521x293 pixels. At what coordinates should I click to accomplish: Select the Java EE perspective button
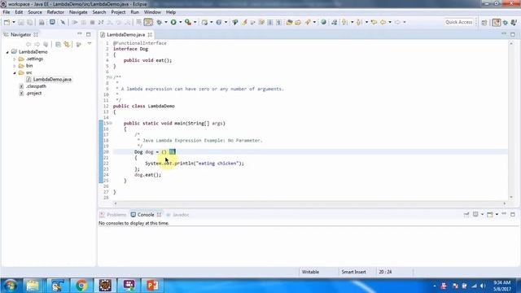pos(497,22)
